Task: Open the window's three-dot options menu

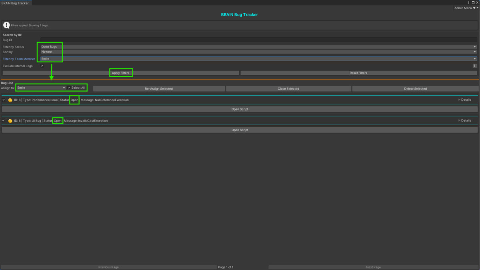Action: click(469, 3)
